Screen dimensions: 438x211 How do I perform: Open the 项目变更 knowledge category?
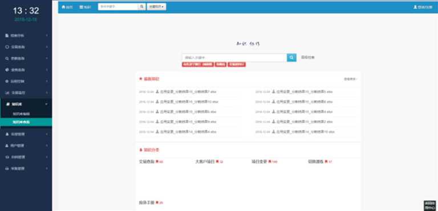tap(259, 162)
